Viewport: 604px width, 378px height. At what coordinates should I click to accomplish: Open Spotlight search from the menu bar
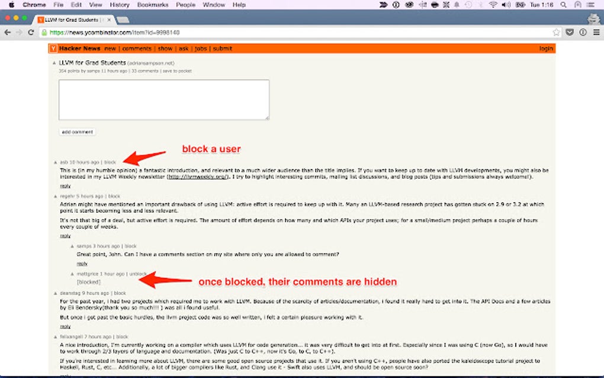tap(564, 5)
